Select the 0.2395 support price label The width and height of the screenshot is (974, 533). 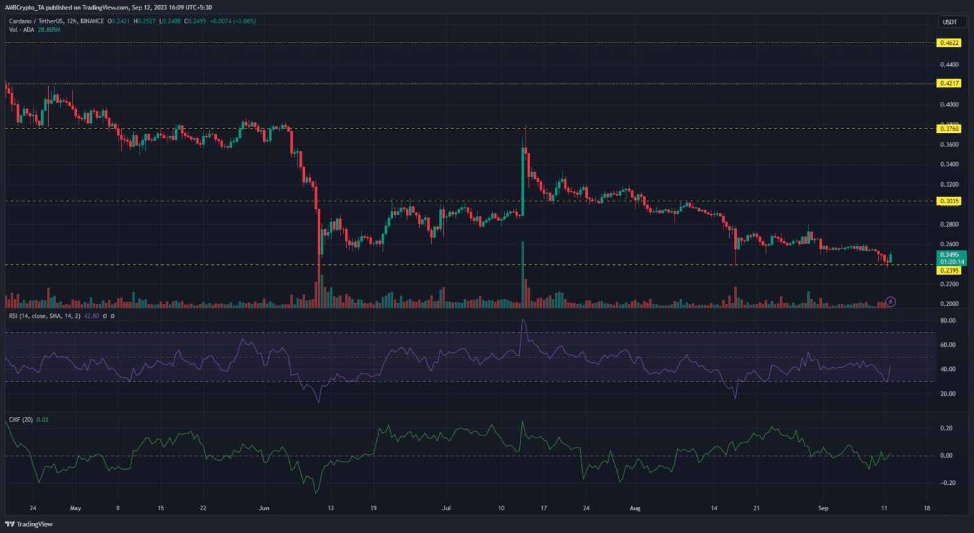tap(949, 270)
